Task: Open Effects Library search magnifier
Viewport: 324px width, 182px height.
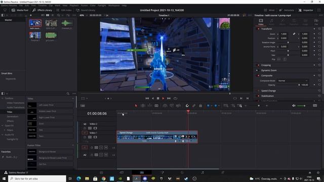Action: (68, 94)
